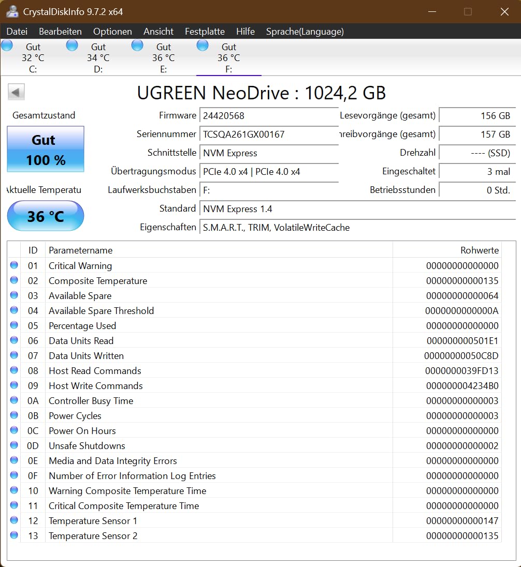Image resolution: width=521 pixels, height=567 pixels.
Task: Open the Bearbeiten menu
Action: pyautogui.click(x=60, y=32)
